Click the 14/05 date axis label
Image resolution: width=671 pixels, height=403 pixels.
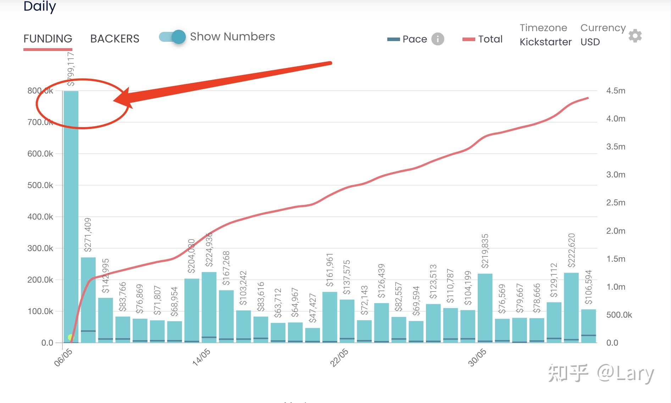[x=201, y=357]
